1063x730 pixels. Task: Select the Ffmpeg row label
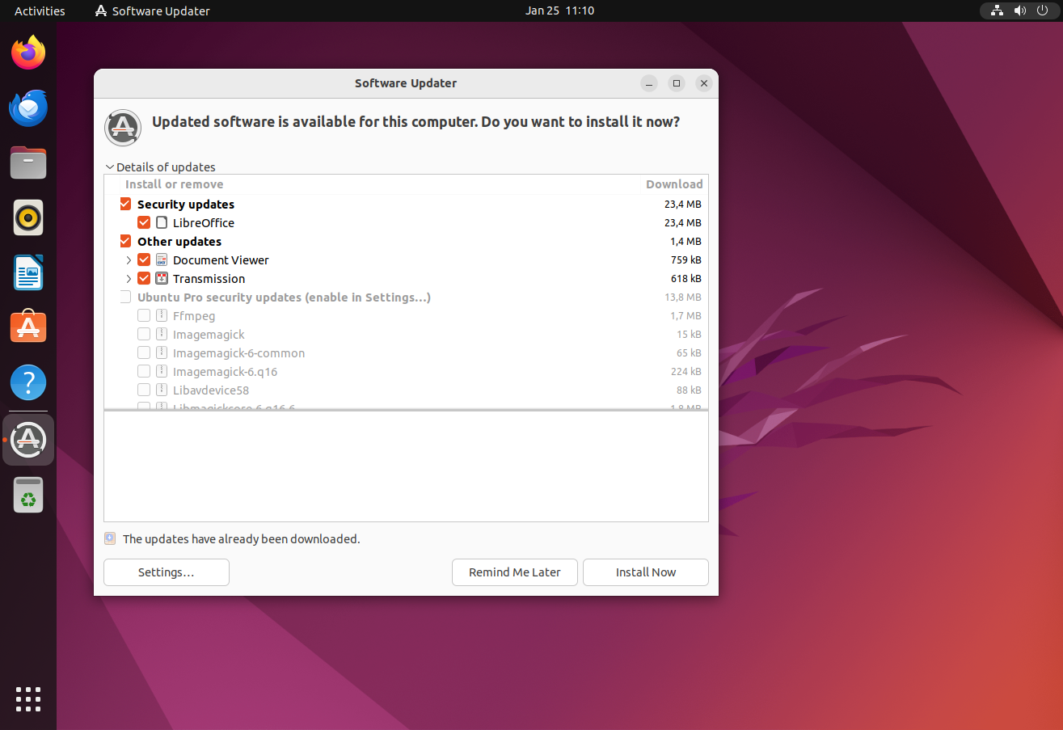point(194,315)
